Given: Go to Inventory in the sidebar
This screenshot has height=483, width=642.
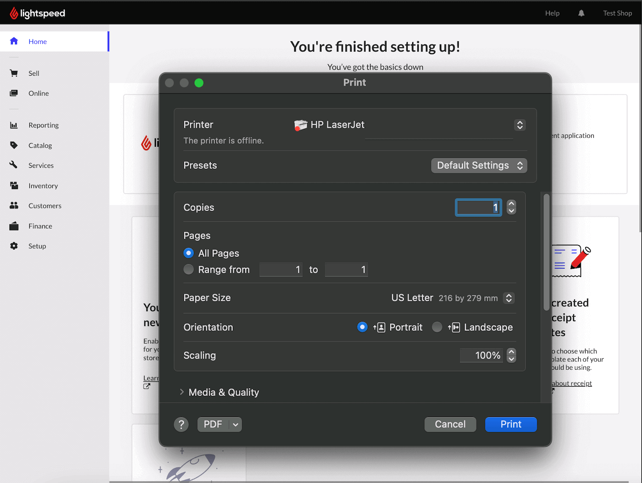Looking at the screenshot, I should (x=43, y=186).
